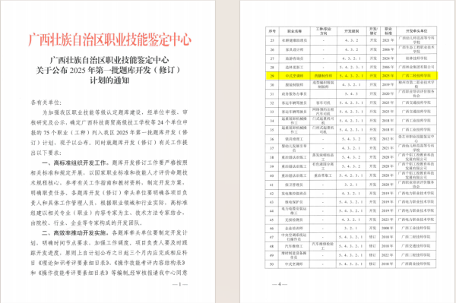Click the 职业标准 column header
This screenshot has width=456, height=303.
[x=388, y=31]
